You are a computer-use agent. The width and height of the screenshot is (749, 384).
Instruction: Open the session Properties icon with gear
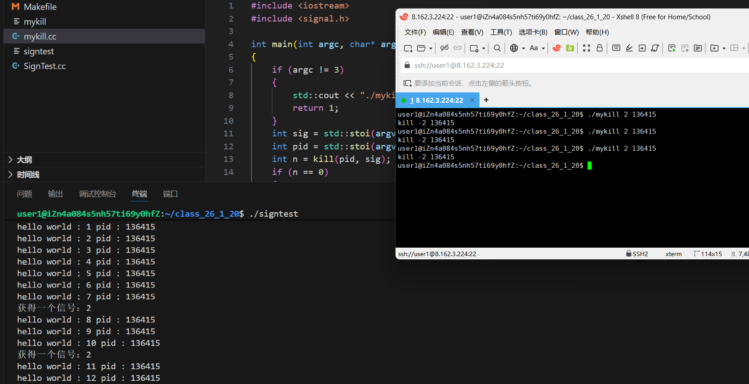pos(474,48)
